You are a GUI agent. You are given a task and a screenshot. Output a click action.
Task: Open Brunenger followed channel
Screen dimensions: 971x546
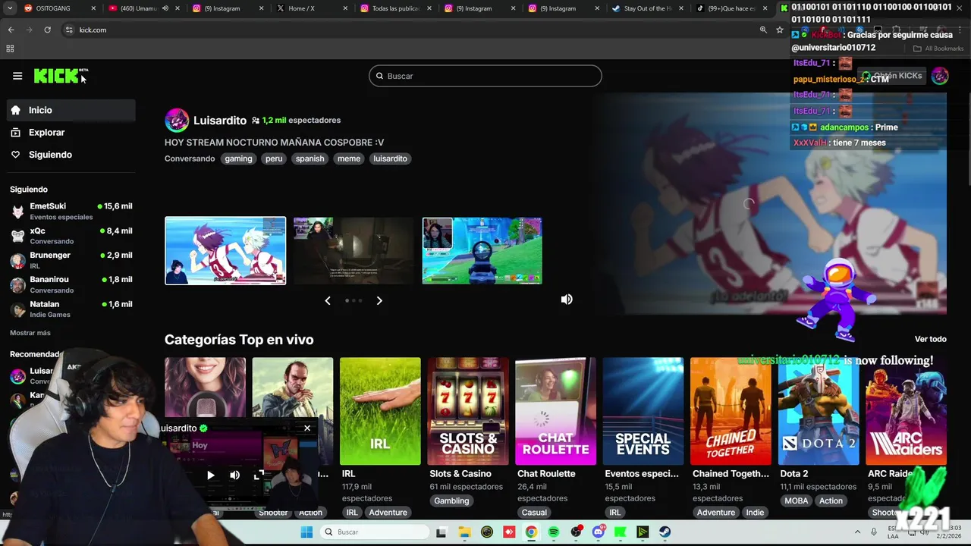pyautogui.click(x=71, y=260)
